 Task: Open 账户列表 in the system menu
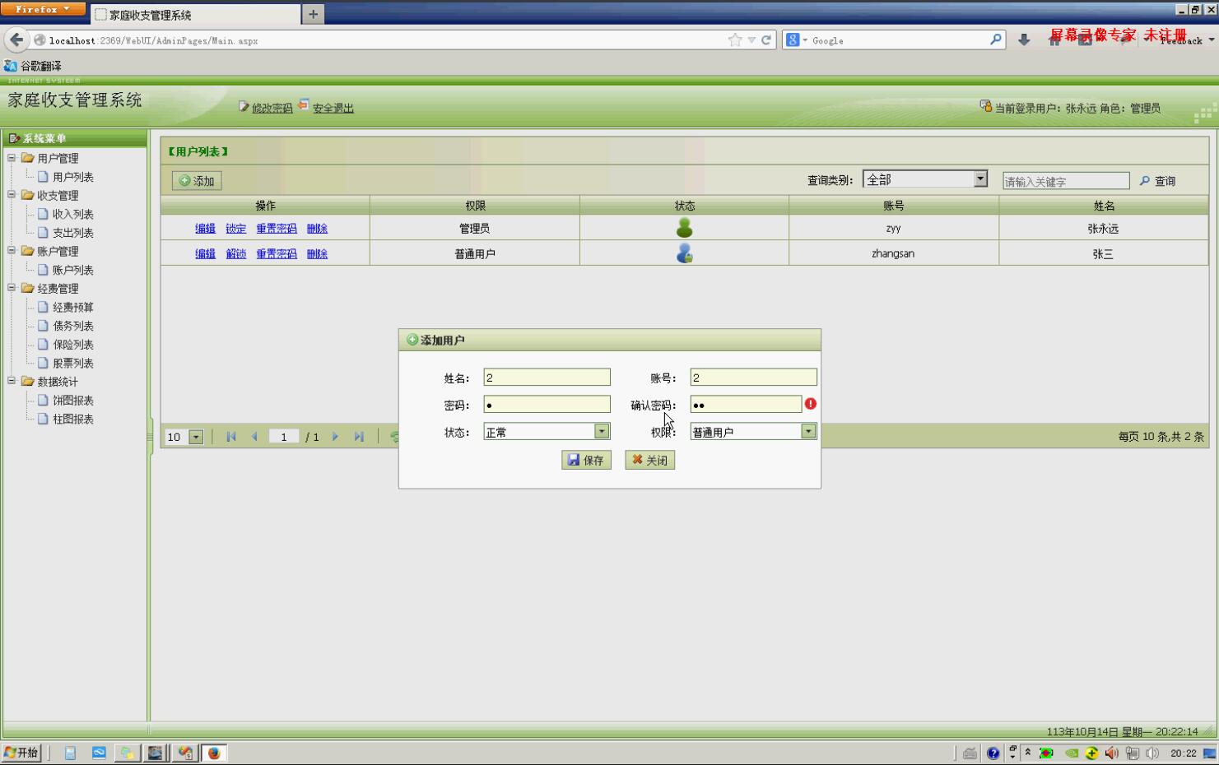click(72, 270)
